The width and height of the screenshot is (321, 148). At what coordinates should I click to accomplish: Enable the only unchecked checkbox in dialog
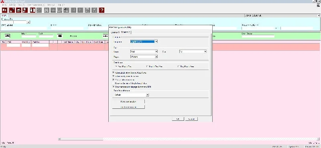[113, 83]
